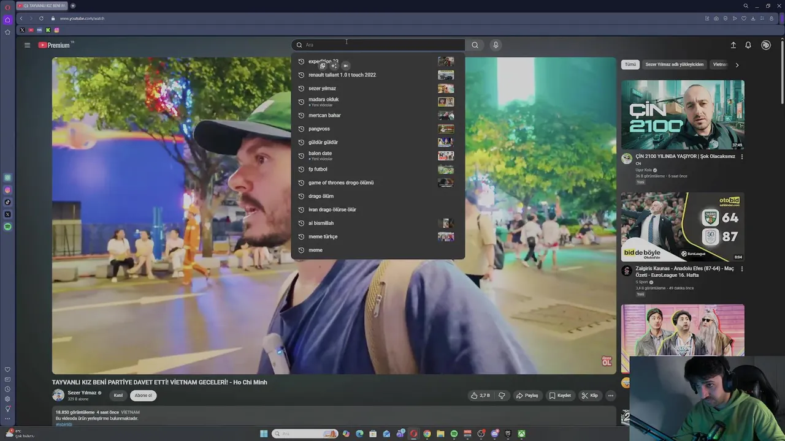Dislike the video with thumbs down

(x=502, y=396)
